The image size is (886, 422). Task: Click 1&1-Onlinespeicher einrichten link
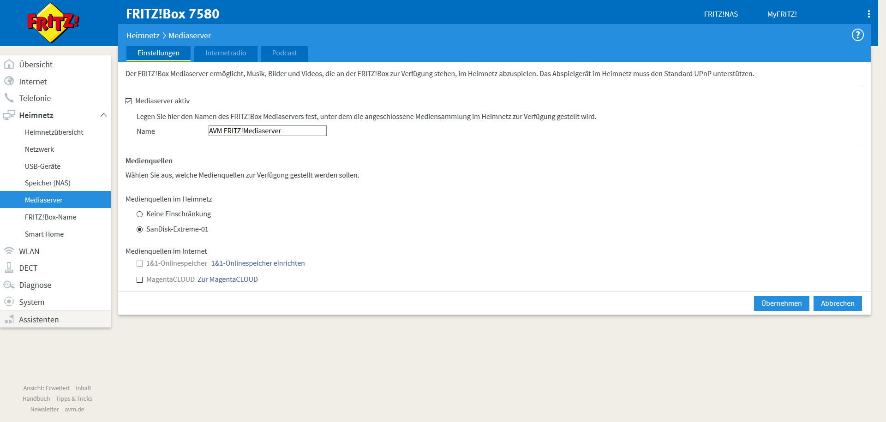258,263
